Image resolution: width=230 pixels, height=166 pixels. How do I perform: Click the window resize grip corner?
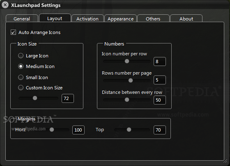tap(225, 161)
